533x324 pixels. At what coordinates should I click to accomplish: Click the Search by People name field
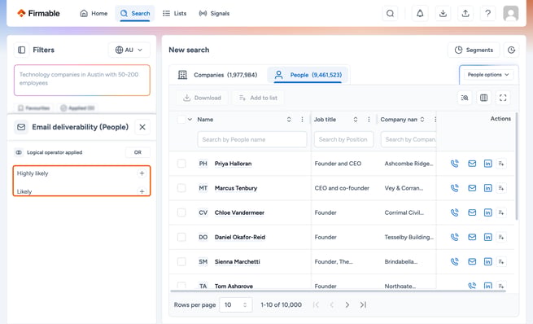pyautogui.click(x=252, y=139)
